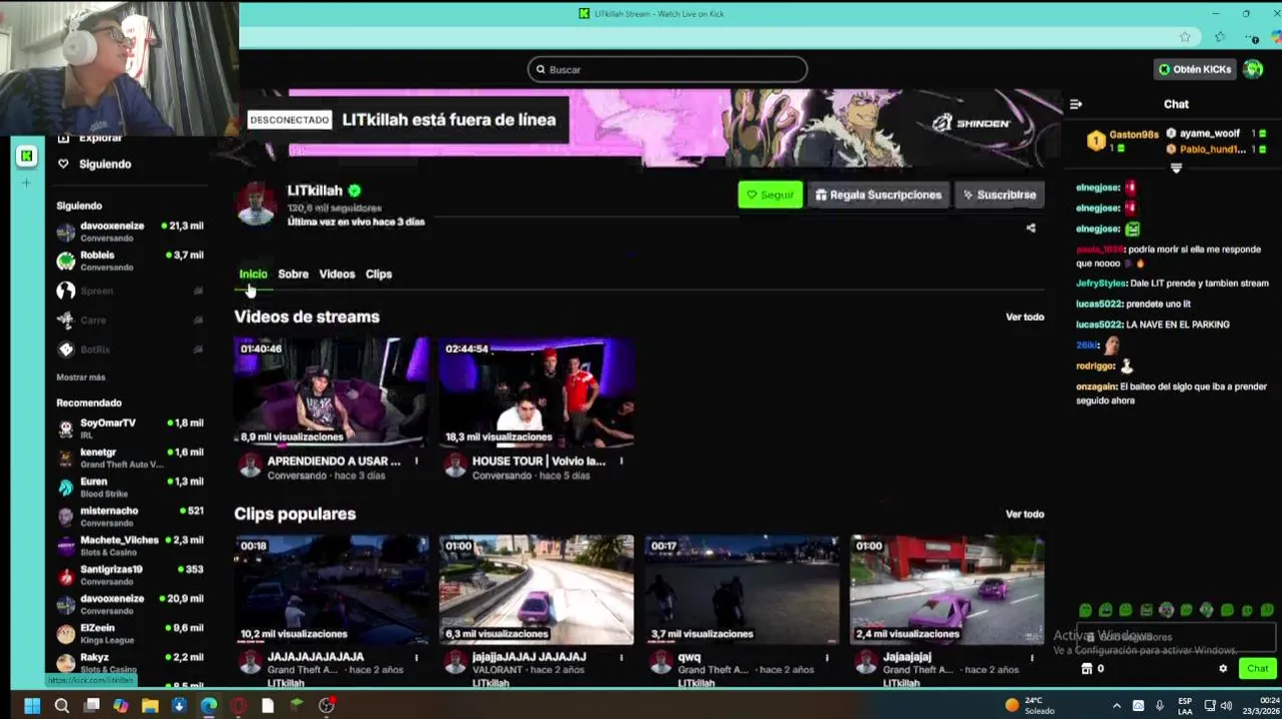Click into the chat message input box
The image size is (1282, 719).
(x=1175, y=637)
